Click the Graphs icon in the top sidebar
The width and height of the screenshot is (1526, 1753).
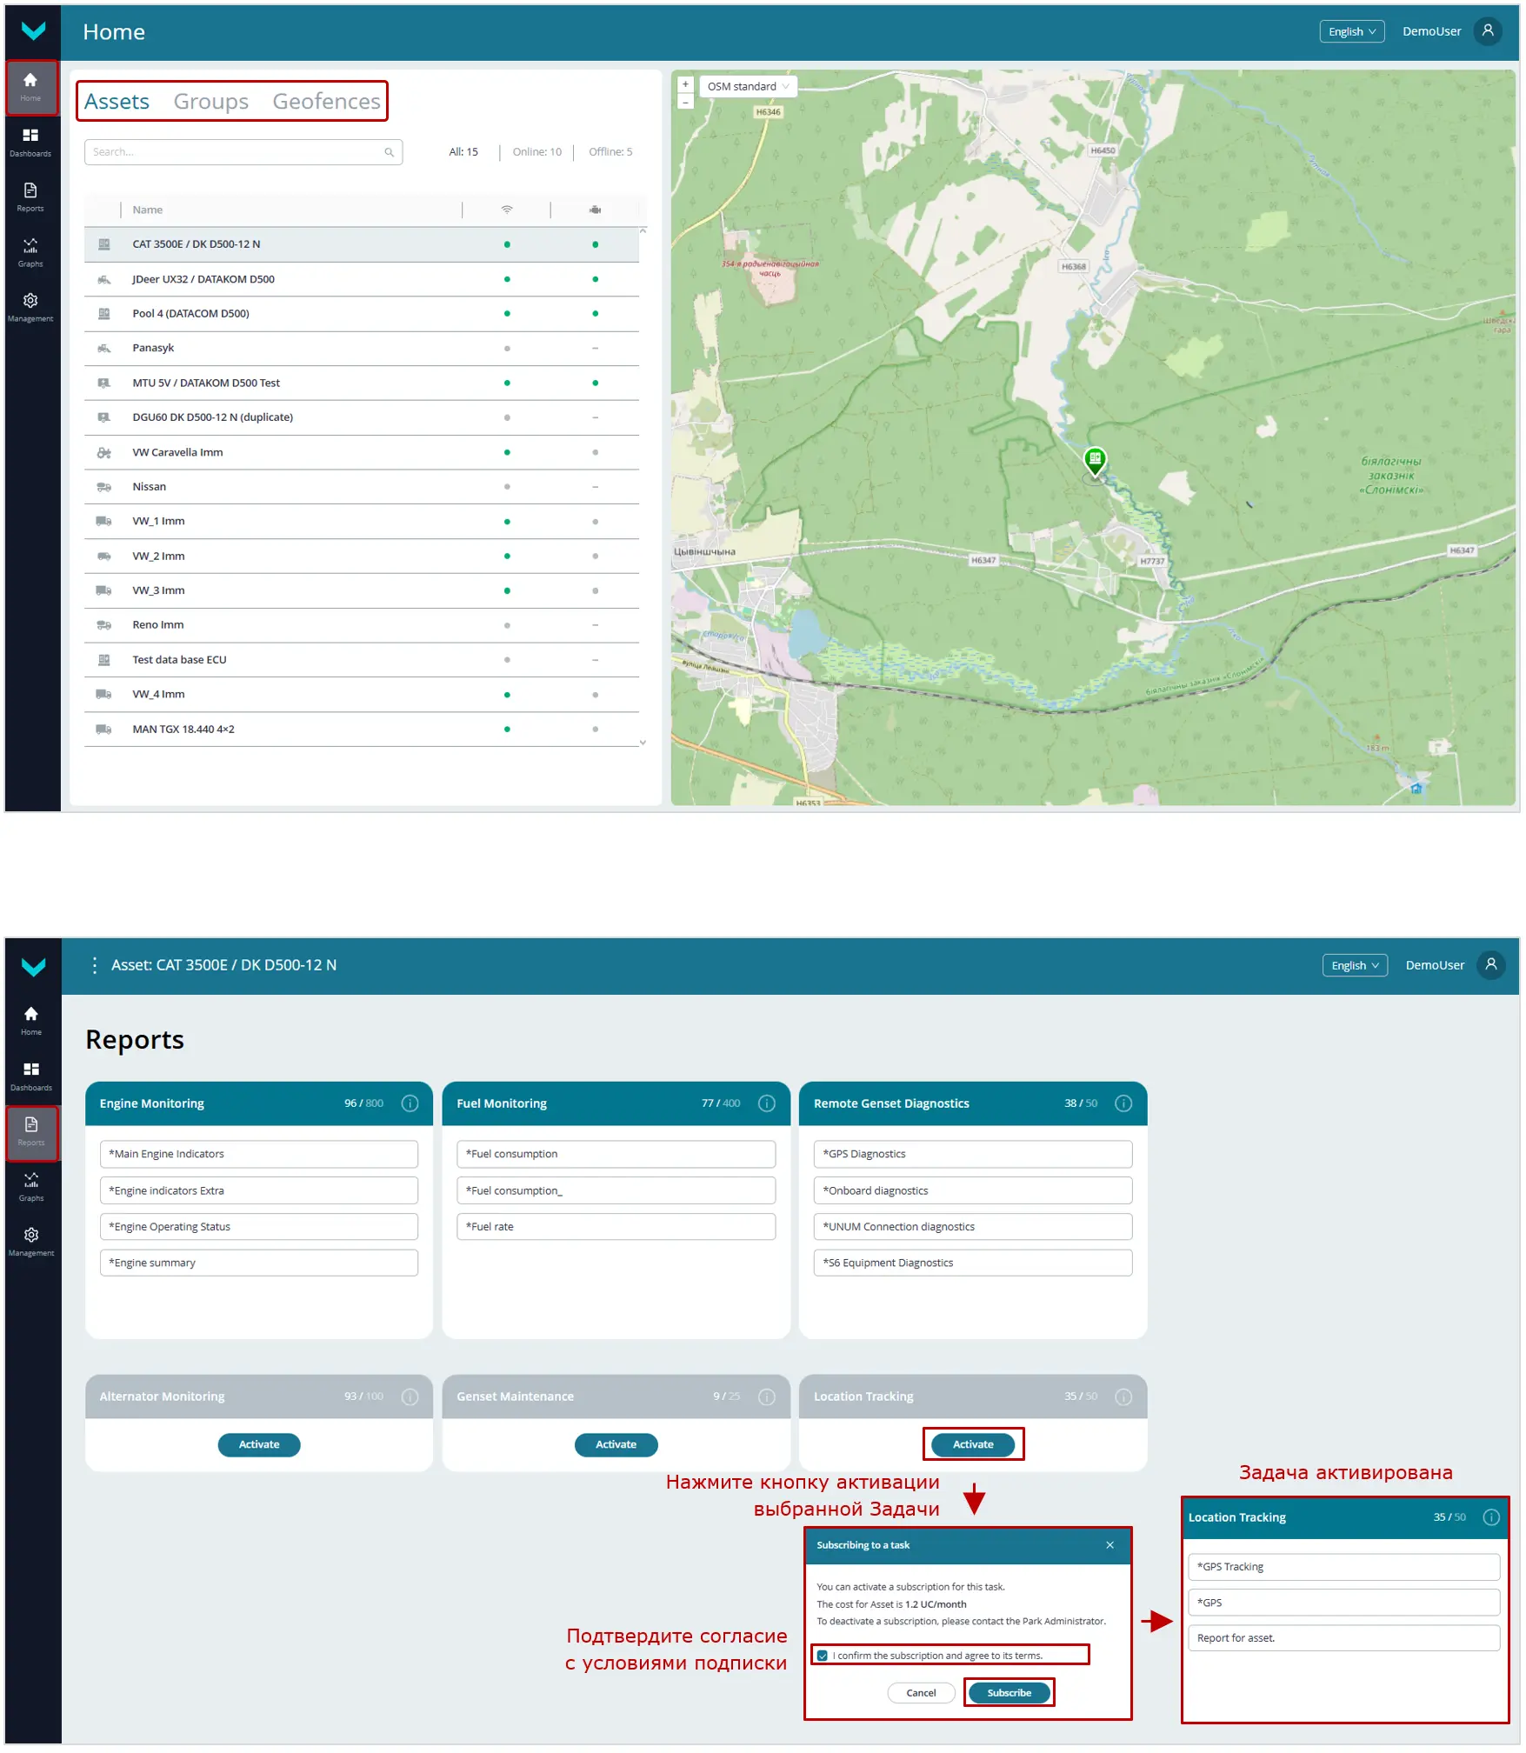coord(30,251)
